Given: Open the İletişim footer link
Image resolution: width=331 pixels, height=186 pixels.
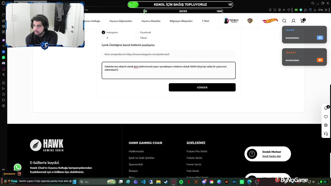Looking at the screenshot, I should point(133,171).
